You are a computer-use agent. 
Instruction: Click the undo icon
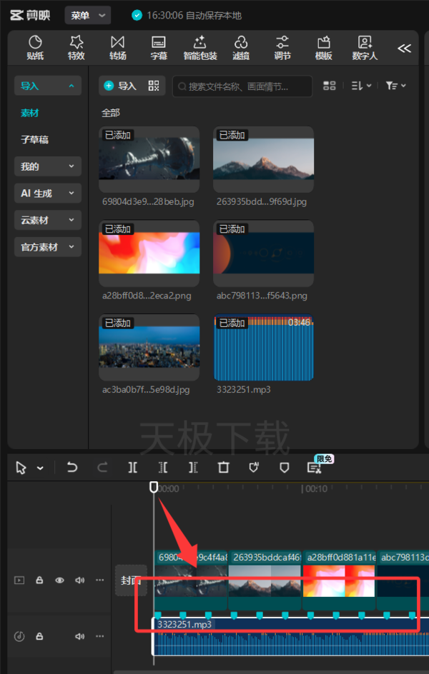click(x=72, y=467)
